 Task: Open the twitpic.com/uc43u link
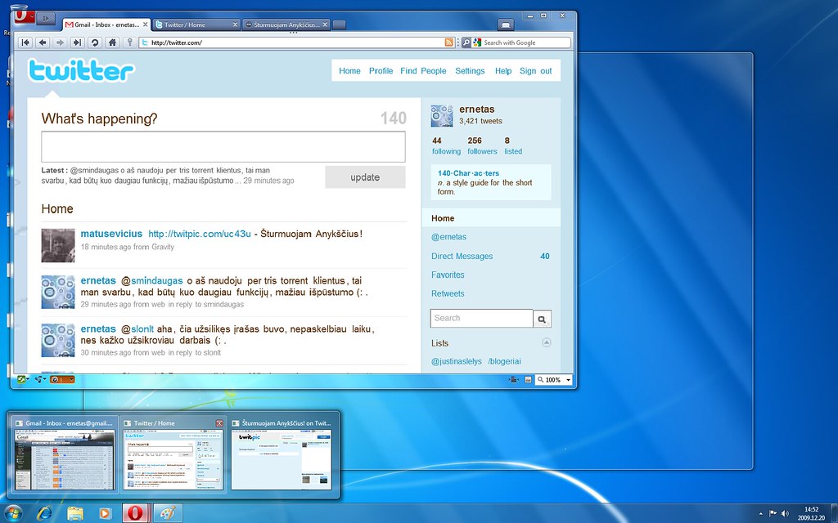pos(200,234)
